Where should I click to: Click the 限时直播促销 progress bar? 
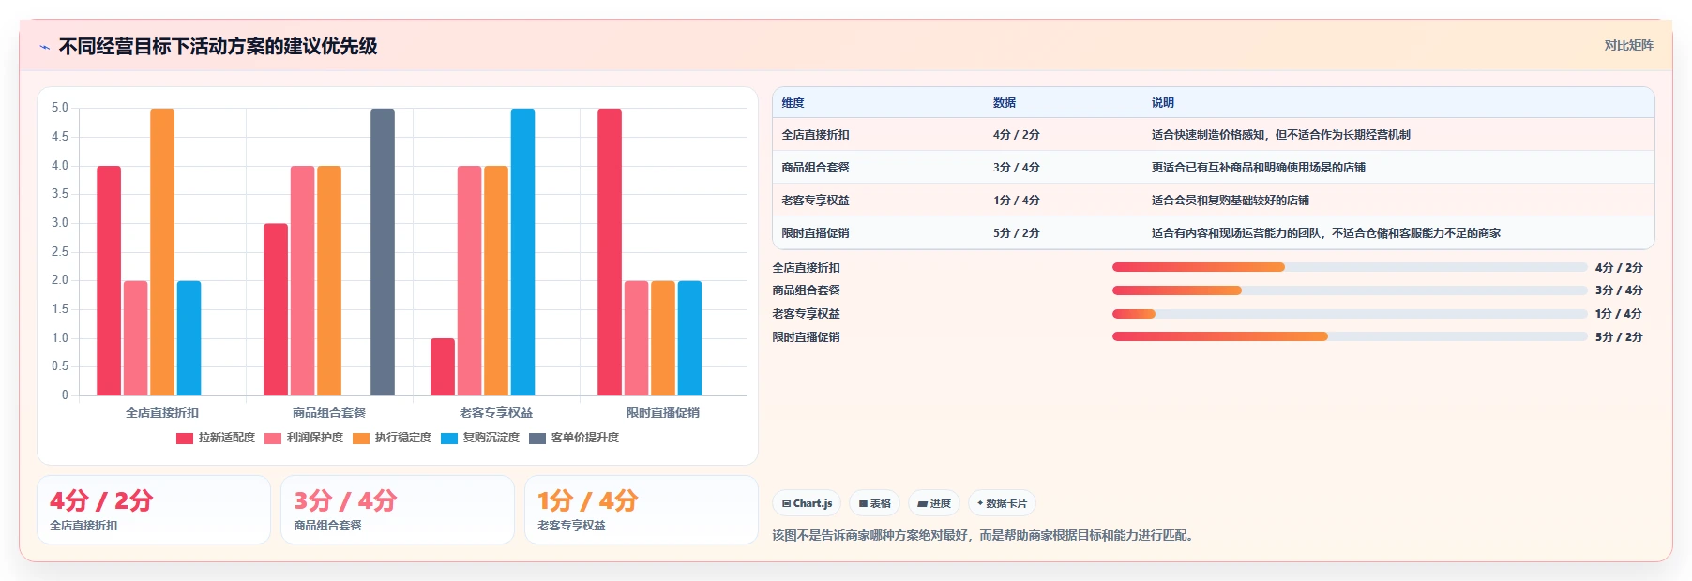1350,336
